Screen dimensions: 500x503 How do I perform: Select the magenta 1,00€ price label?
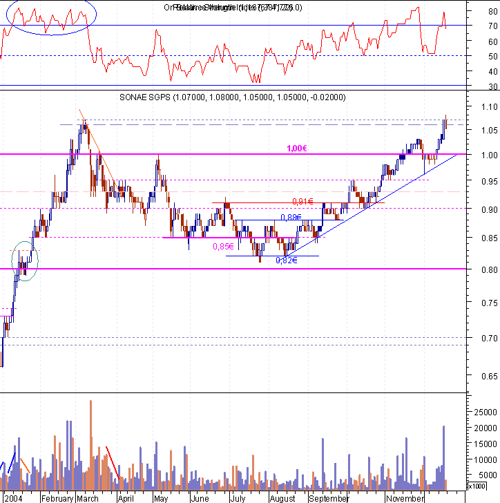[297, 148]
